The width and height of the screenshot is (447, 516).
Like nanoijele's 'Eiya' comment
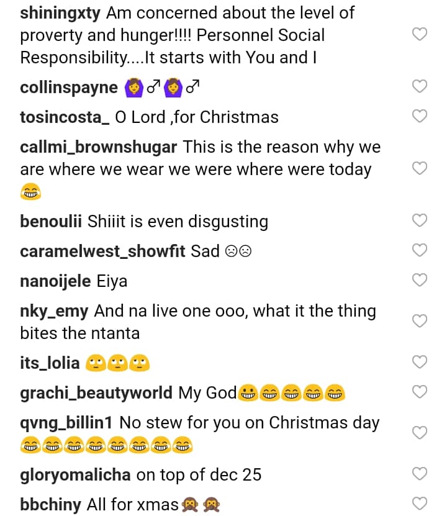(420, 280)
